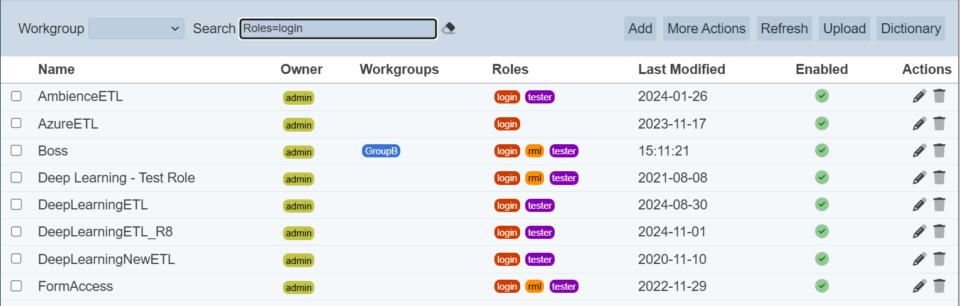Delete Deep Learning - Test Role entry
The image size is (960, 306).
click(x=939, y=177)
